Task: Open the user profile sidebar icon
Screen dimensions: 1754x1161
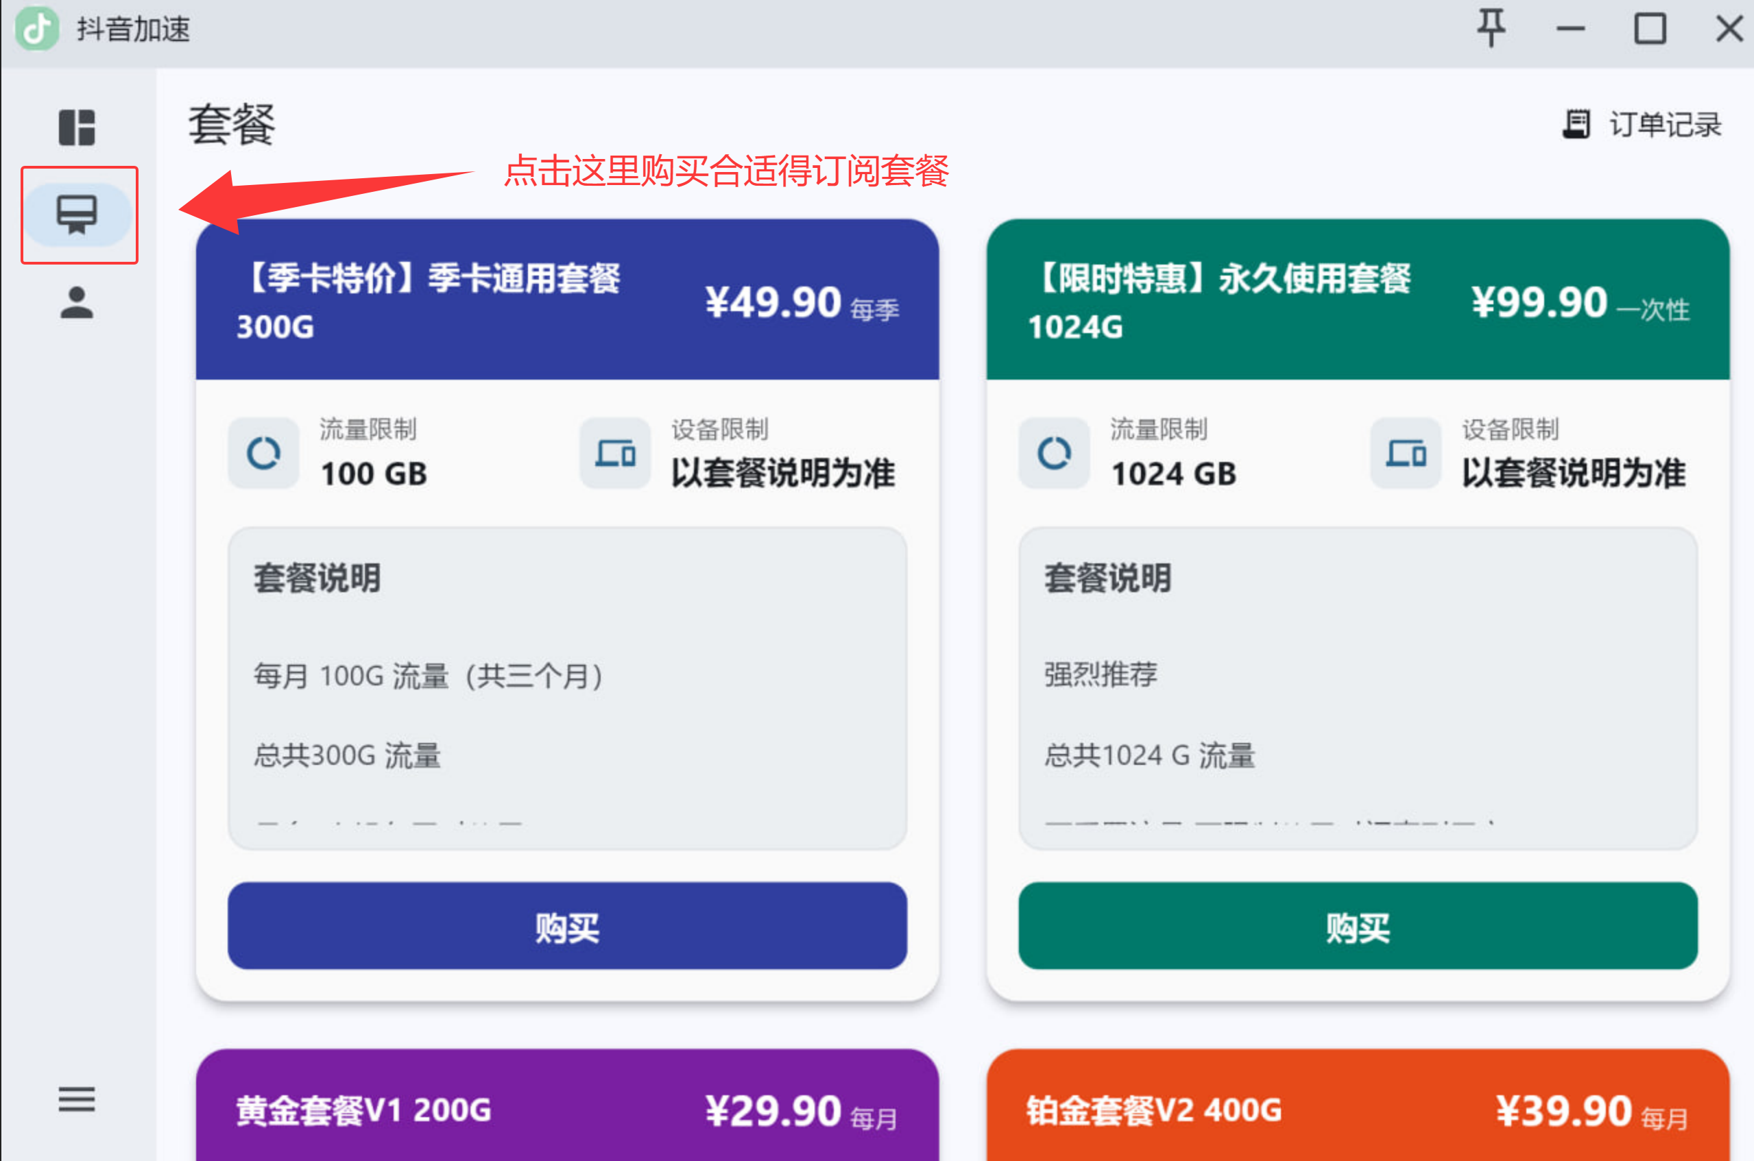Action: 77,303
